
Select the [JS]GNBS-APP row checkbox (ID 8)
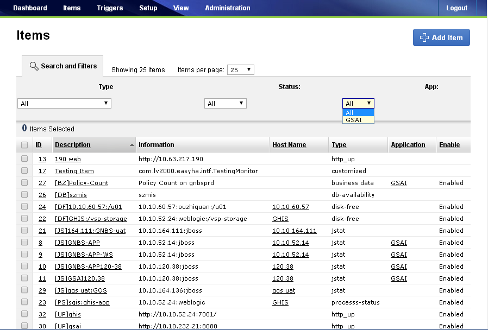point(24,243)
